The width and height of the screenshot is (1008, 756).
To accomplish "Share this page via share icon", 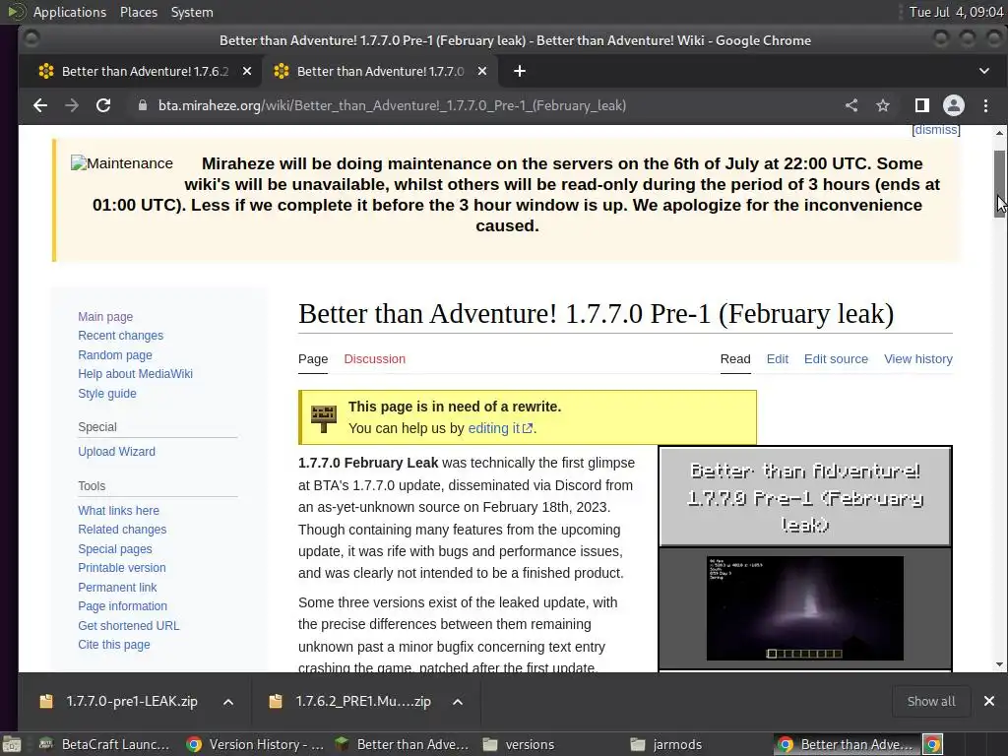I will pos(851,105).
